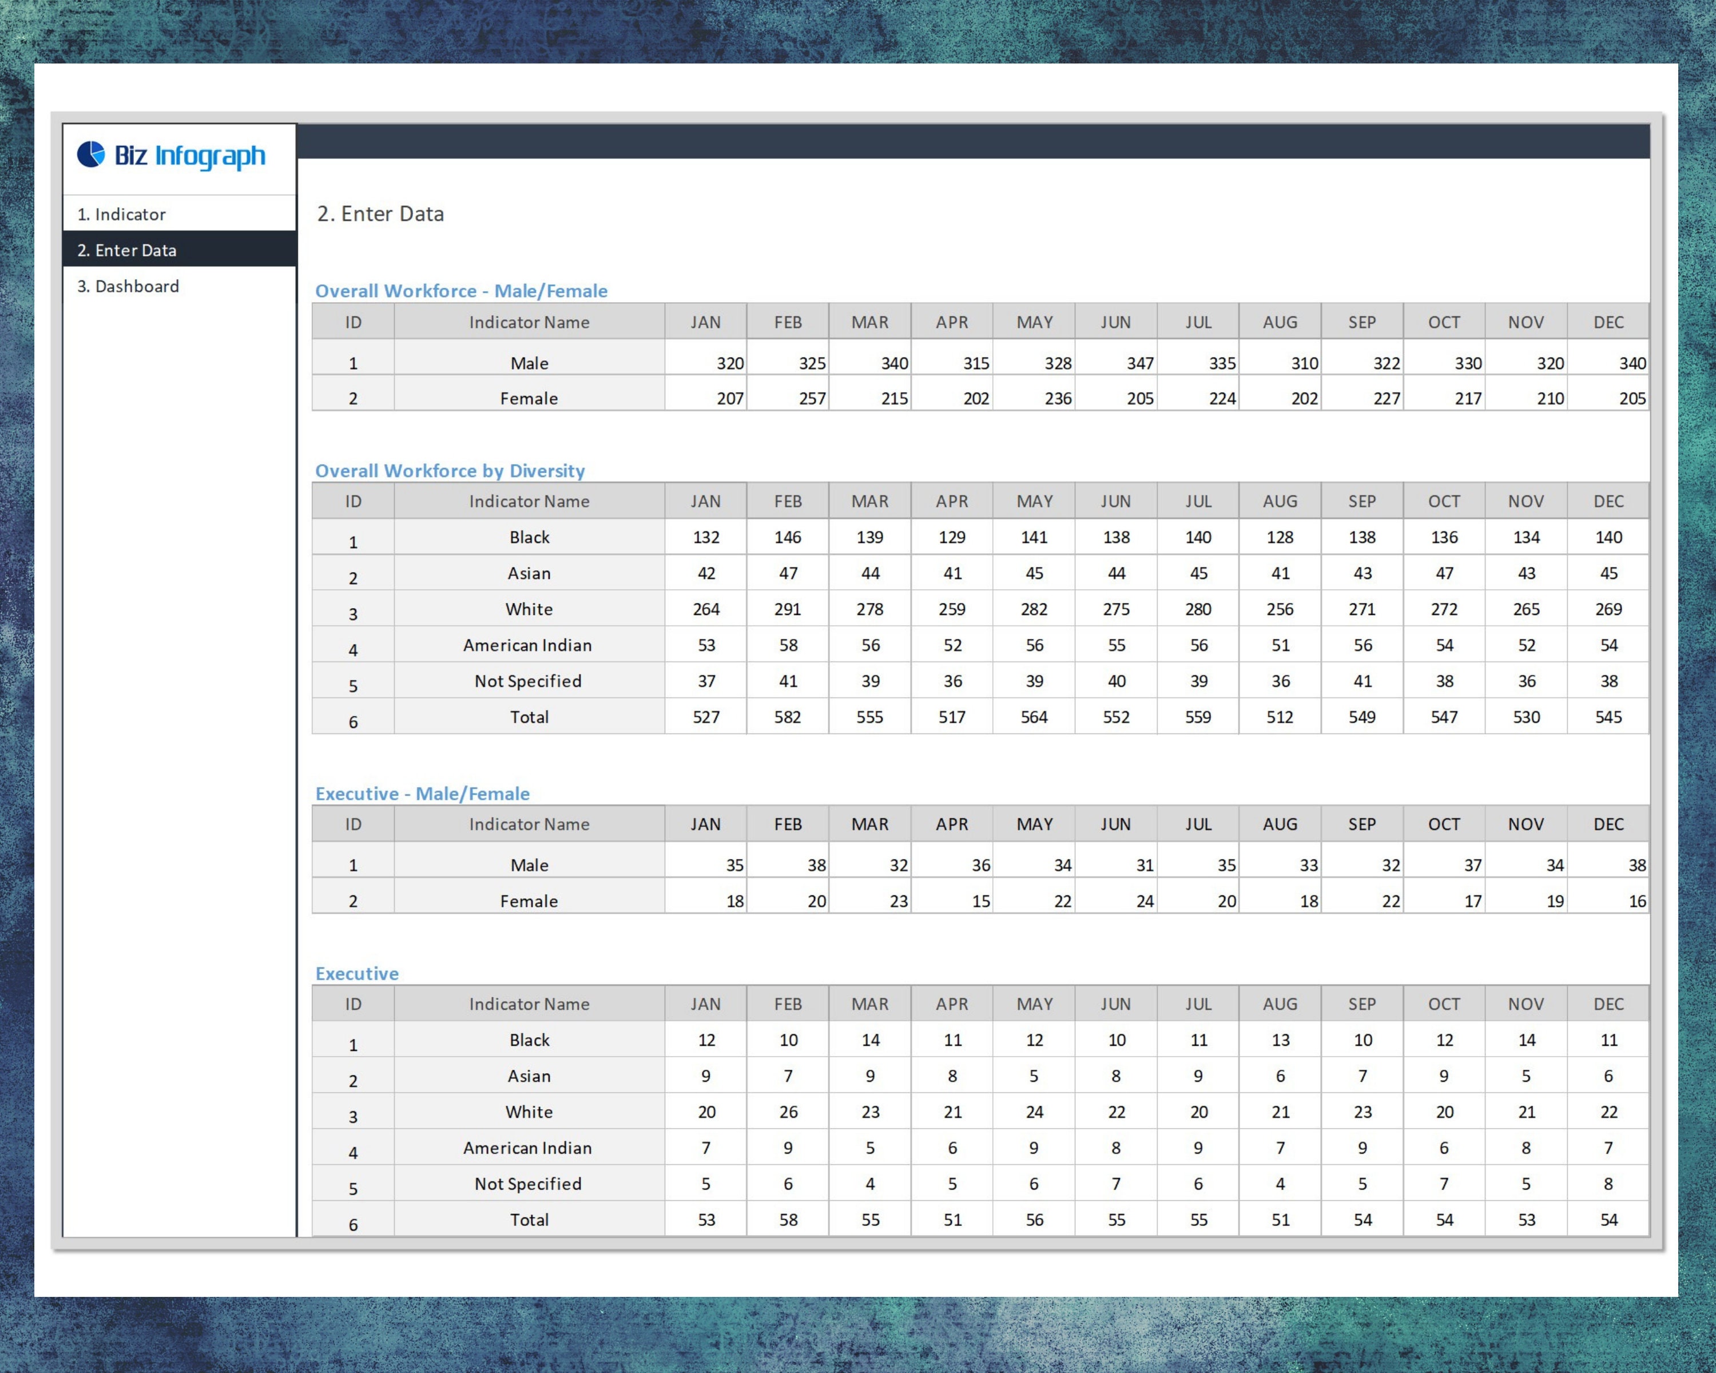Image resolution: width=1716 pixels, height=1373 pixels.
Task: Click Executive White FEB cell with value 26
Action: tap(788, 1112)
